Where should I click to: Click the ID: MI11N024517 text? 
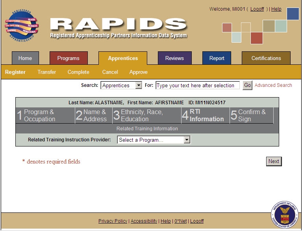(x=207, y=103)
